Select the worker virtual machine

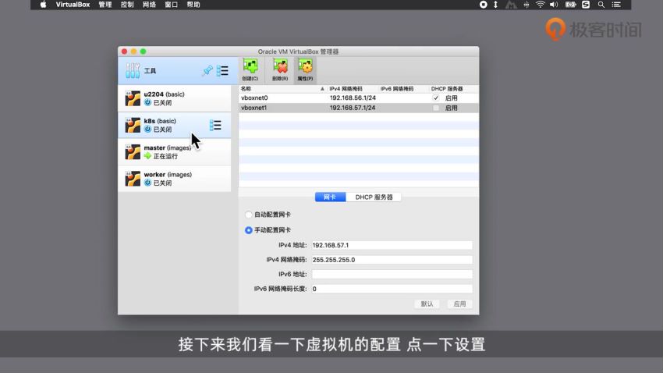[175, 179]
